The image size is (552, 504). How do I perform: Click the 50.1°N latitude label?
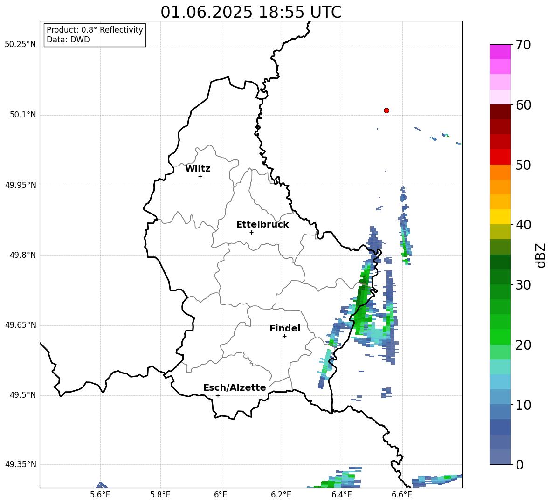(23, 115)
